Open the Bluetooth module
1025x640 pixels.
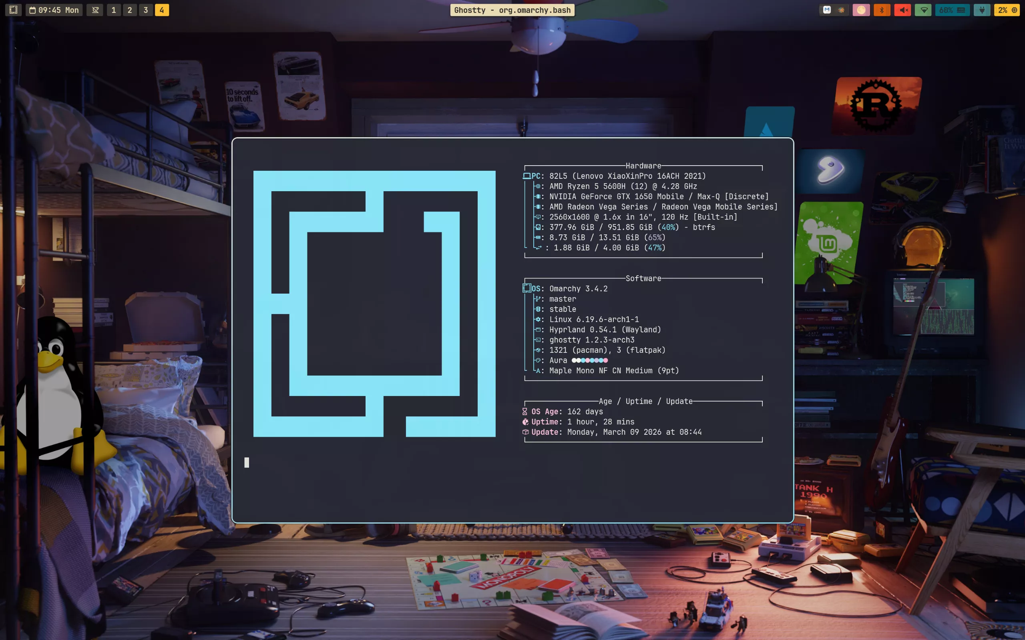tap(882, 10)
